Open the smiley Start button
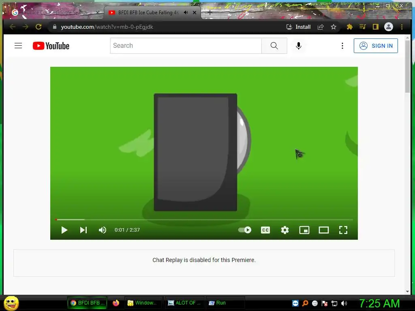 11,303
